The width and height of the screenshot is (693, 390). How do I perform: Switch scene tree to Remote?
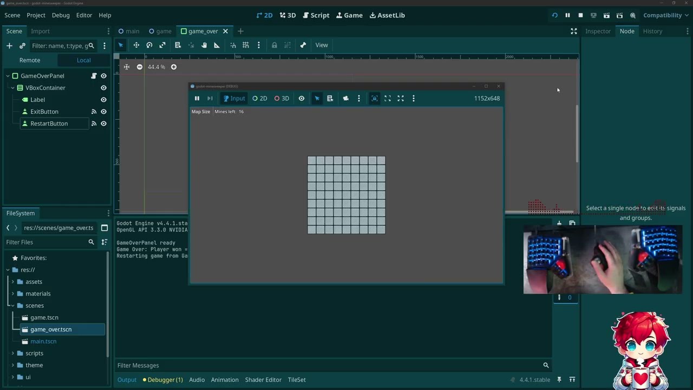tap(30, 60)
